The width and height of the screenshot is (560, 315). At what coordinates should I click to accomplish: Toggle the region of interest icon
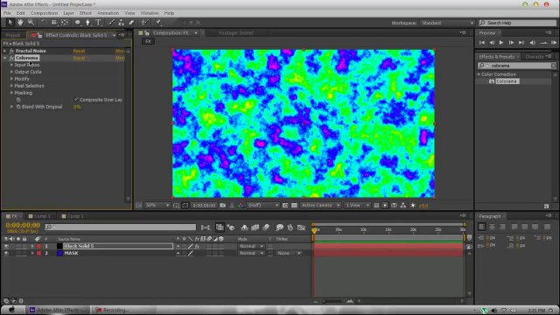coord(285,206)
